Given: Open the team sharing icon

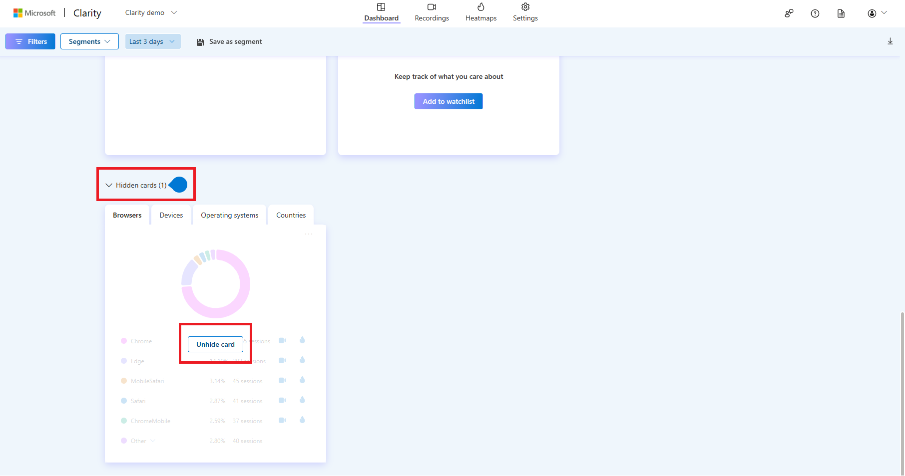Looking at the screenshot, I should tap(789, 13).
